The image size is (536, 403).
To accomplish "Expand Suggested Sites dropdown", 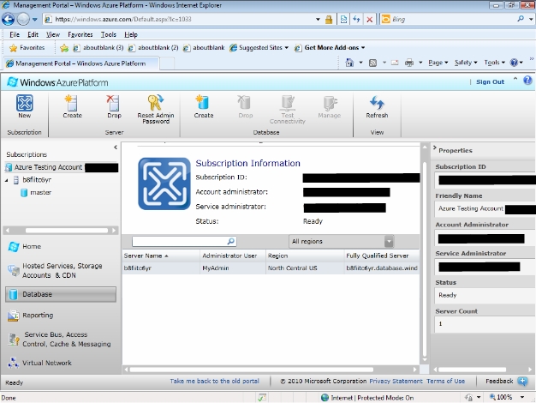I will (x=287, y=48).
